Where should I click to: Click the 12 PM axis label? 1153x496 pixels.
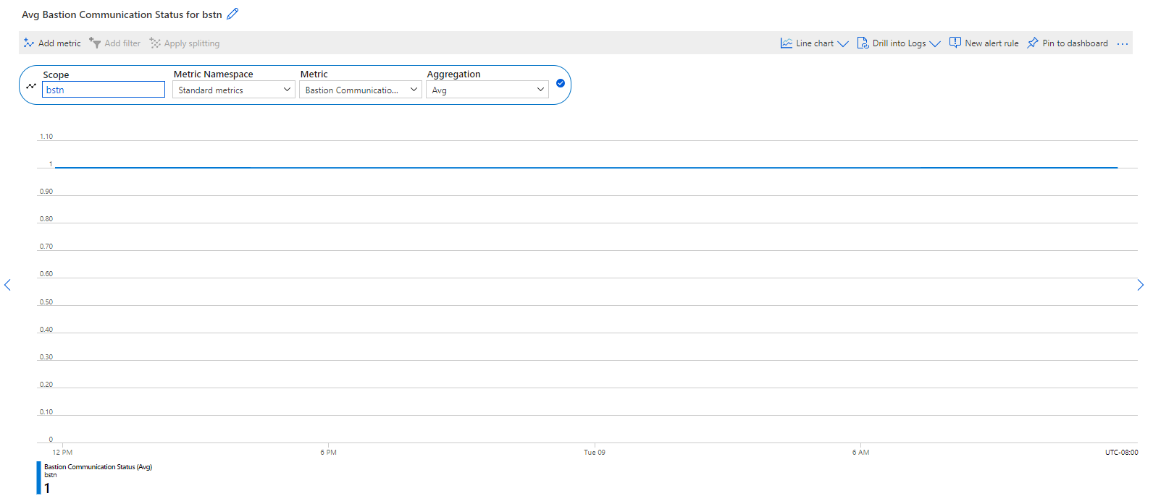pyautogui.click(x=62, y=453)
